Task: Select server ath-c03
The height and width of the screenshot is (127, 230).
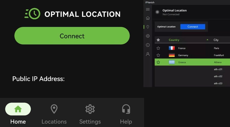Action: coord(218,83)
